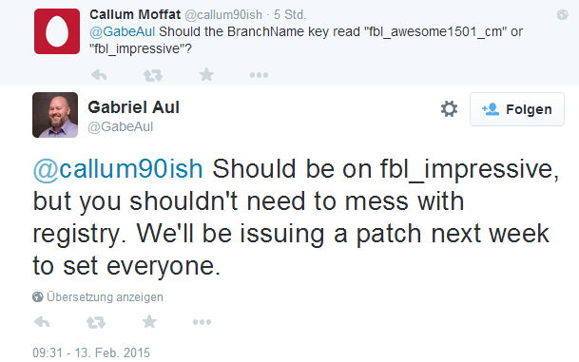Open more options on Callum's tweet
This screenshot has width=579, height=362.
pyautogui.click(x=259, y=75)
